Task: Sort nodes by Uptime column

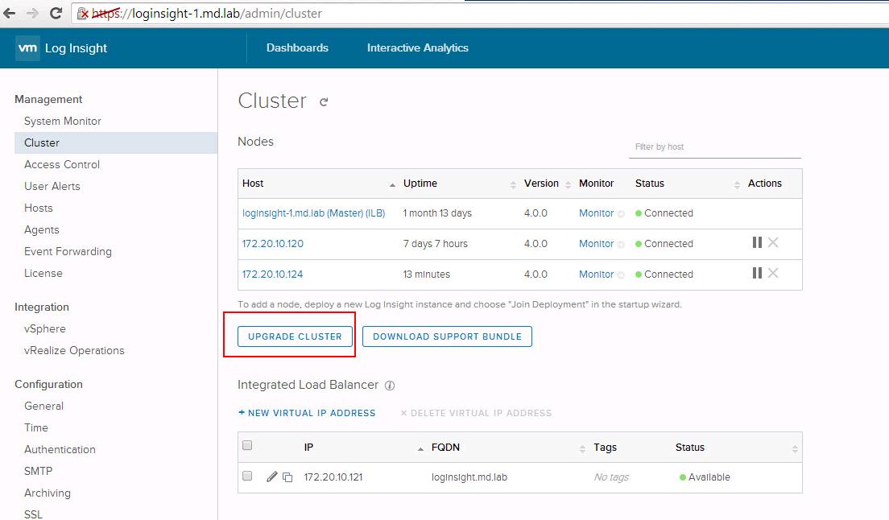Action: tap(513, 184)
